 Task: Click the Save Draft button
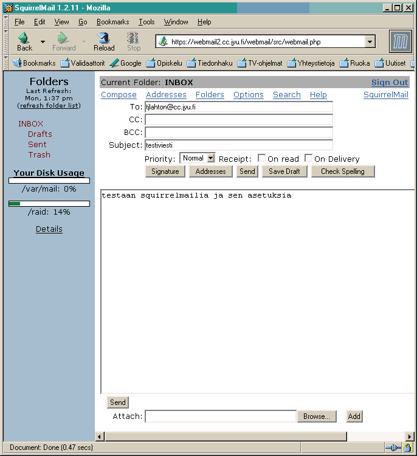pos(284,171)
